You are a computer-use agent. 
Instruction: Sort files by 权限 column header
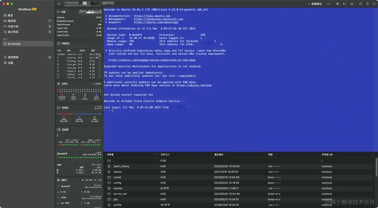pyautogui.click(x=293, y=155)
